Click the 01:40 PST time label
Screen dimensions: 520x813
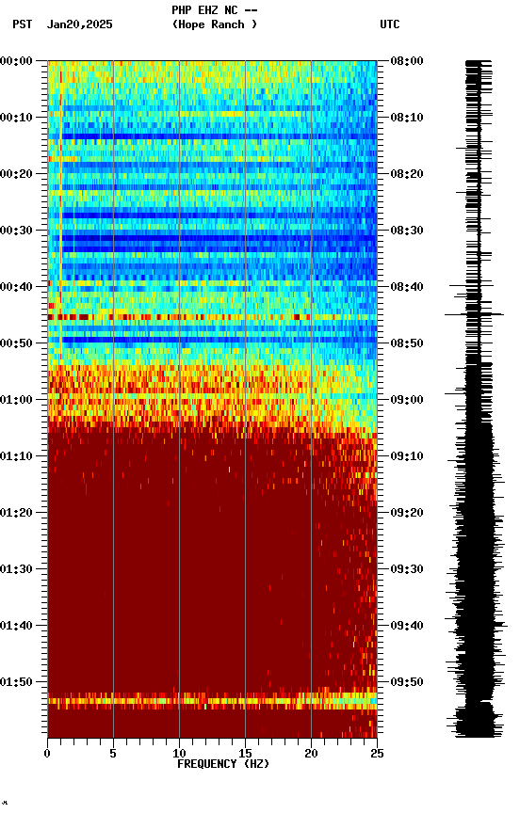16,627
